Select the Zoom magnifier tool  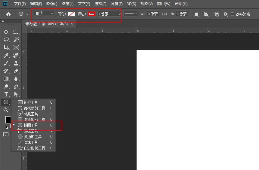[x=6, y=110]
